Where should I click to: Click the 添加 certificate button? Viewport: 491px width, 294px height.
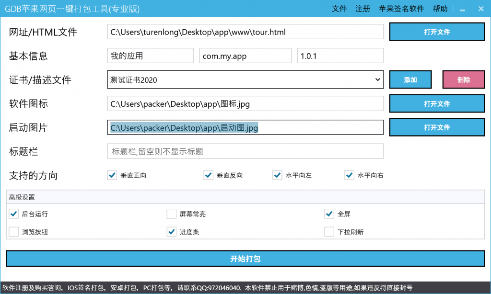coord(410,80)
